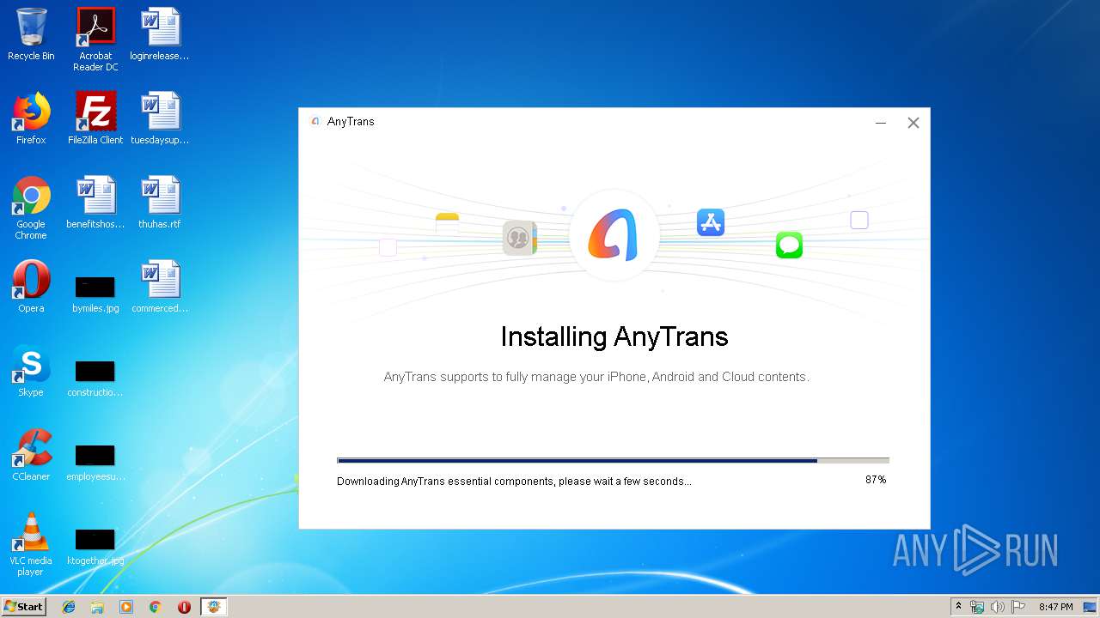
Task: Click the App Store icon in installer
Action: click(711, 222)
